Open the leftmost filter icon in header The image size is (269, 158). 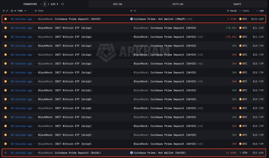pyautogui.click(x=4, y=11)
